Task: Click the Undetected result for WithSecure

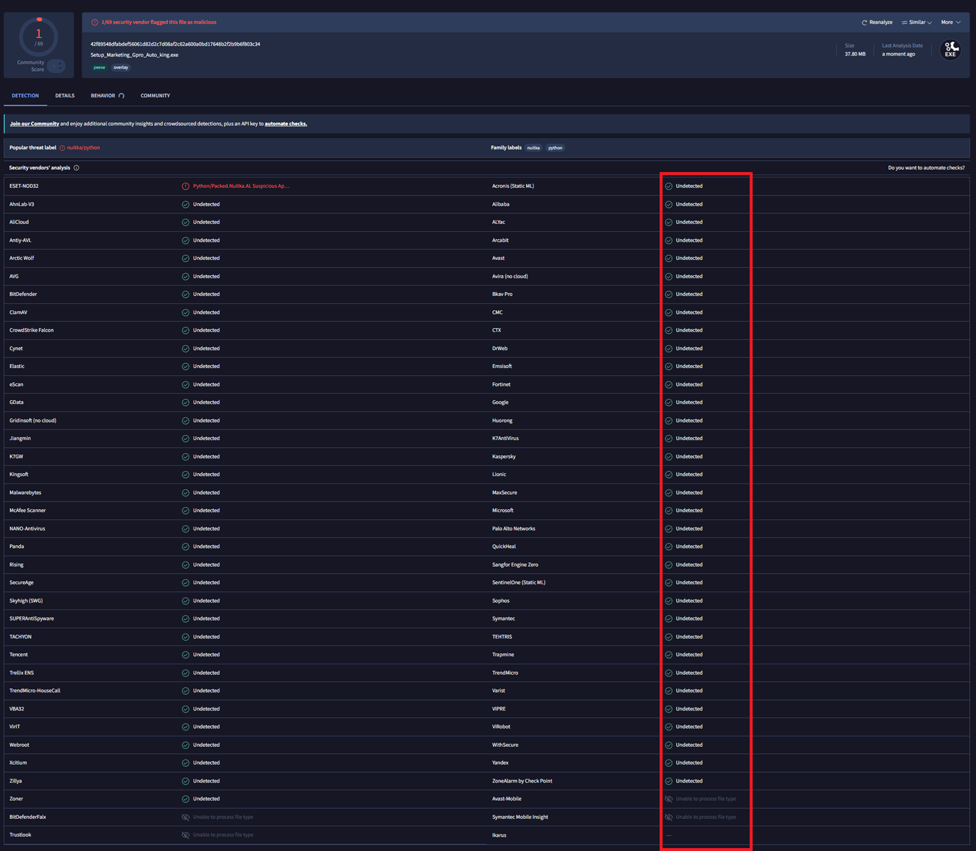Action: pos(689,745)
